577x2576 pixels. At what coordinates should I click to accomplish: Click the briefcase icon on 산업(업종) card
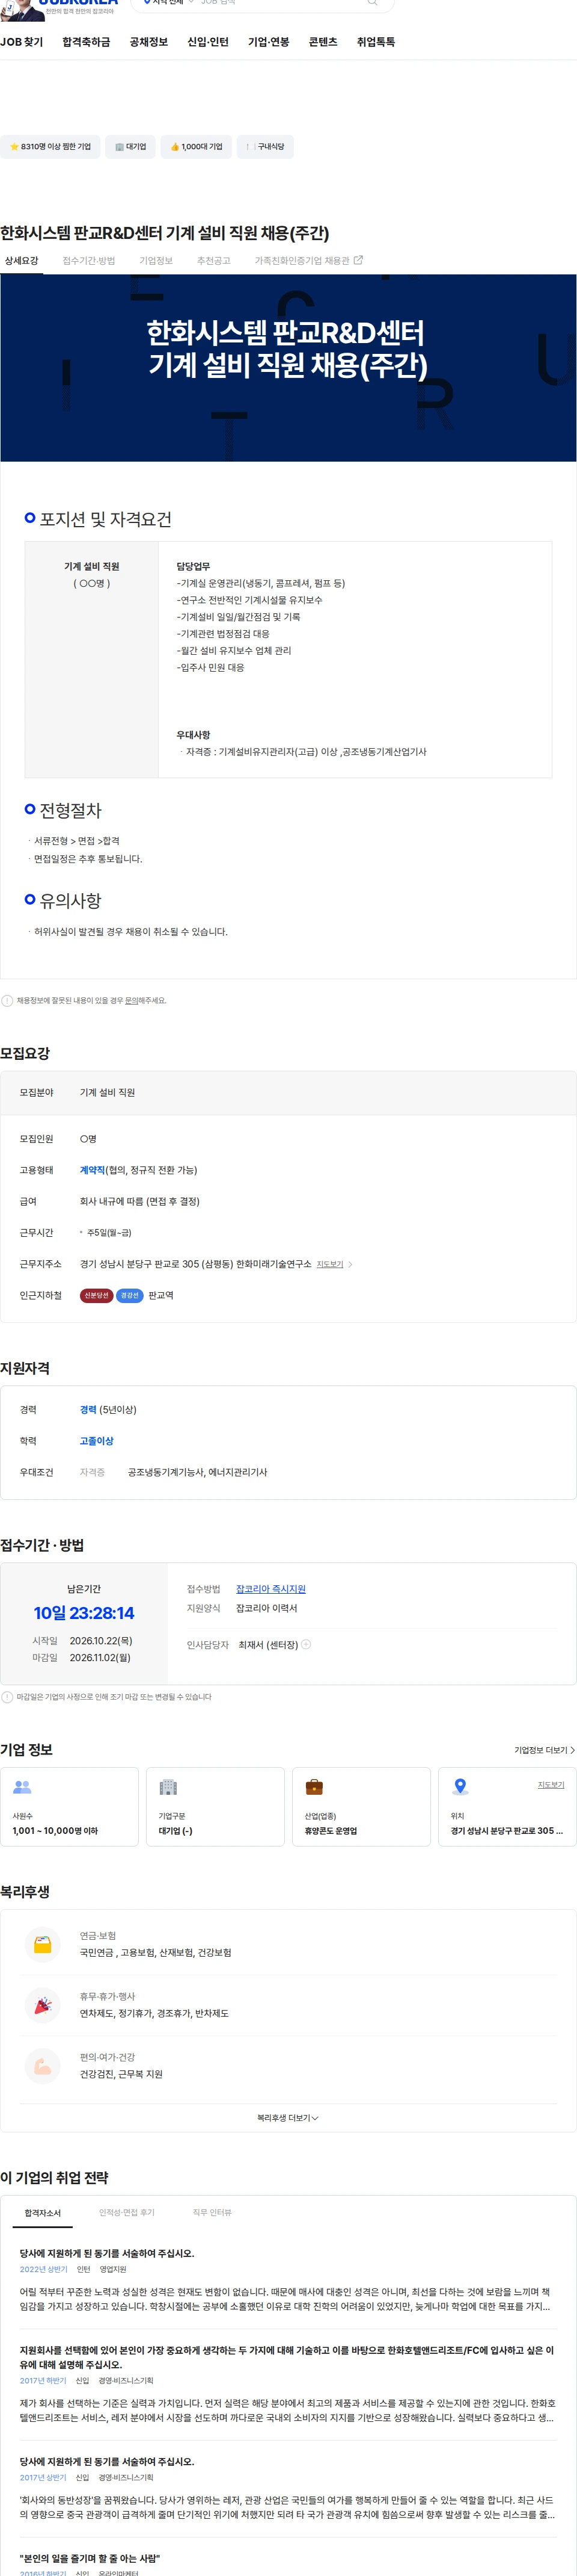314,1788
